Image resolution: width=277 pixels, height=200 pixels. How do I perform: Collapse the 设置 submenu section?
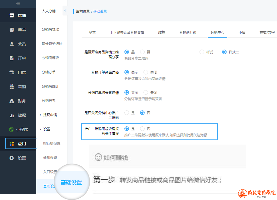click(x=40, y=129)
